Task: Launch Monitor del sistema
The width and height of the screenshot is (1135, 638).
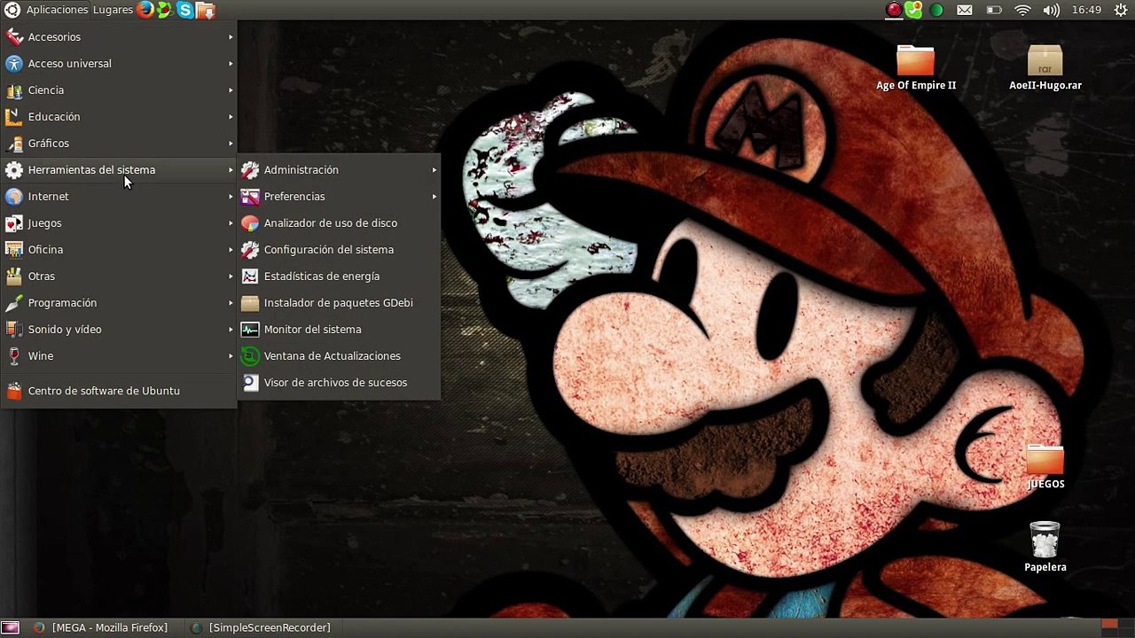Action: tap(312, 330)
